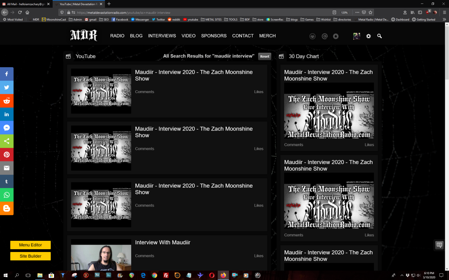The height and width of the screenshot is (280, 449).
Task: Click the Facebook share icon in sidebar
Action: [7, 74]
